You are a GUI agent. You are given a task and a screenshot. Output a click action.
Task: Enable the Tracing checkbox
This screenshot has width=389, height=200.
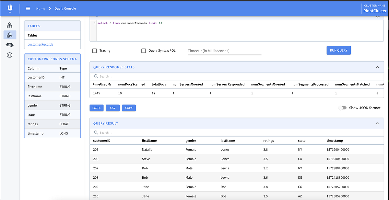pos(94,50)
